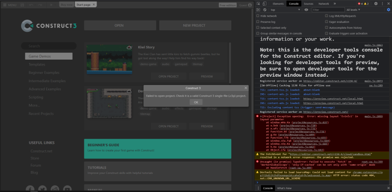The width and height of the screenshot is (392, 192).
Task: Enable Hide network checkbox
Action: coord(258,16)
